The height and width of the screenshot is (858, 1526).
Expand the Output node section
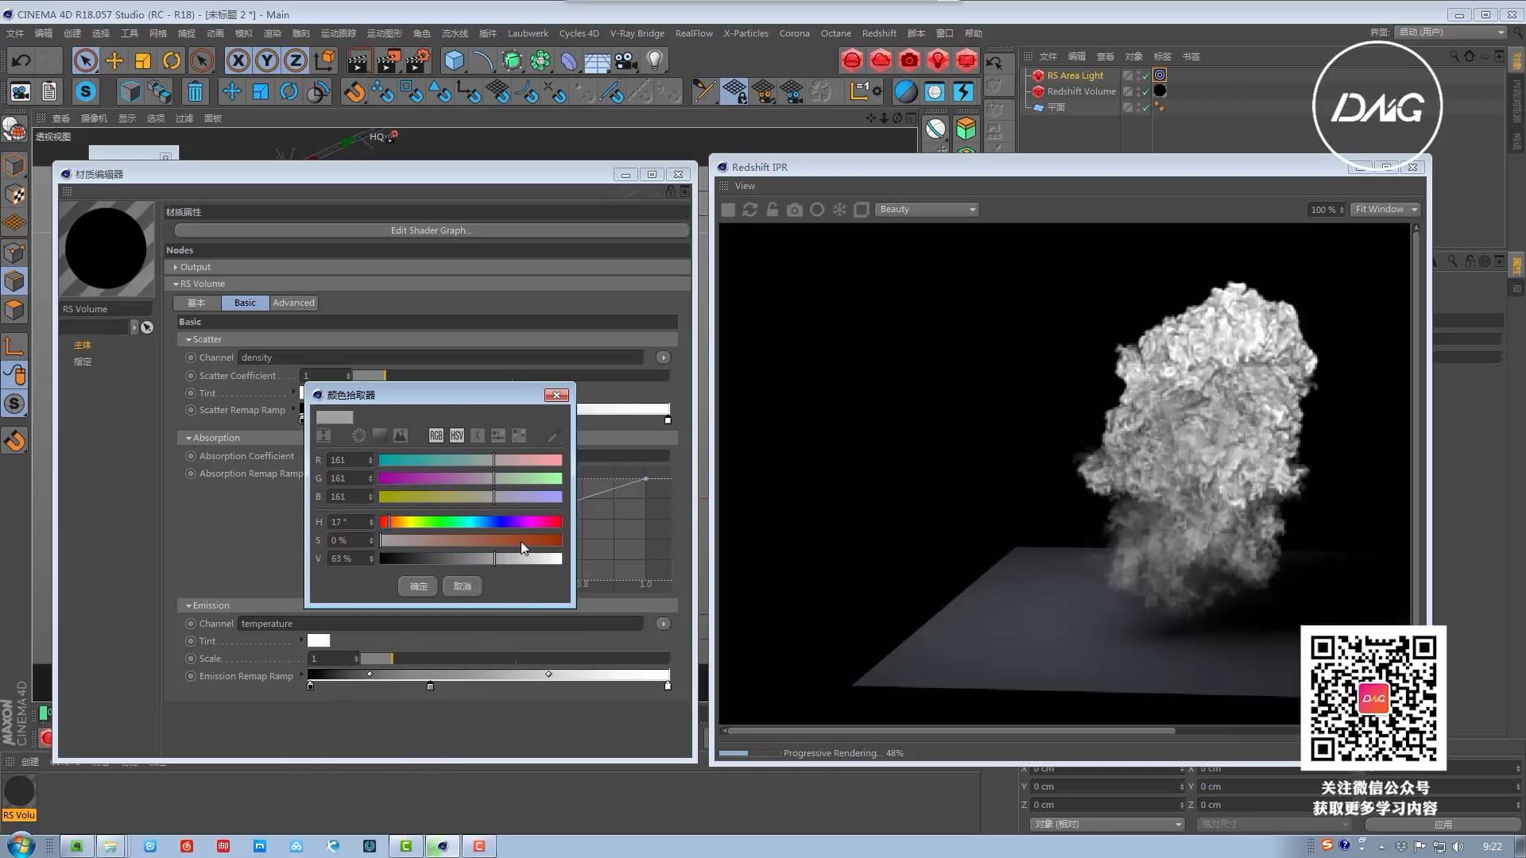tap(176, 267)
